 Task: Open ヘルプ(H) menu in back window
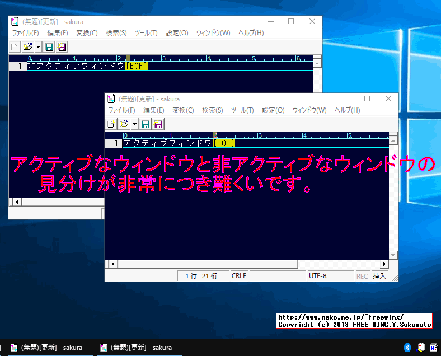tap(251, 32)
